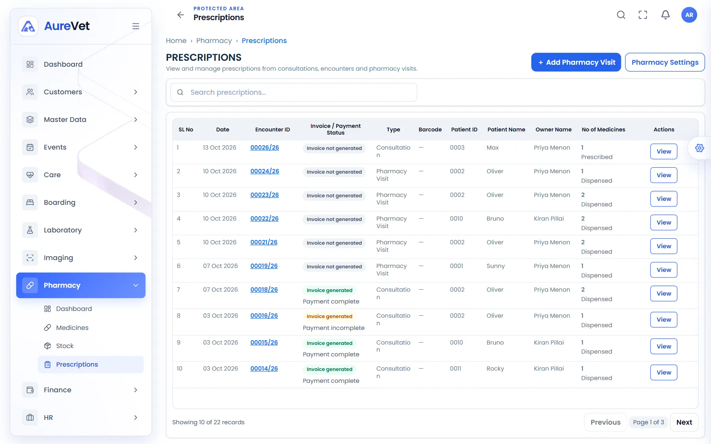The width and height of the screenshot is (711, 444).
Task: Expand the Laboratory menu chevron
Action: coord(135,230)
